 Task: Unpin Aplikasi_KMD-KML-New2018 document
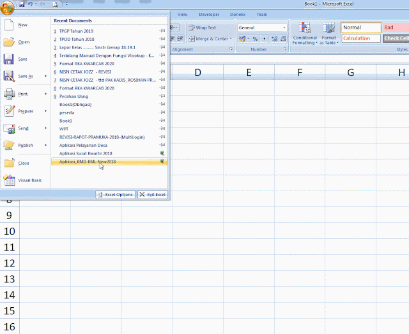[162, 162]
